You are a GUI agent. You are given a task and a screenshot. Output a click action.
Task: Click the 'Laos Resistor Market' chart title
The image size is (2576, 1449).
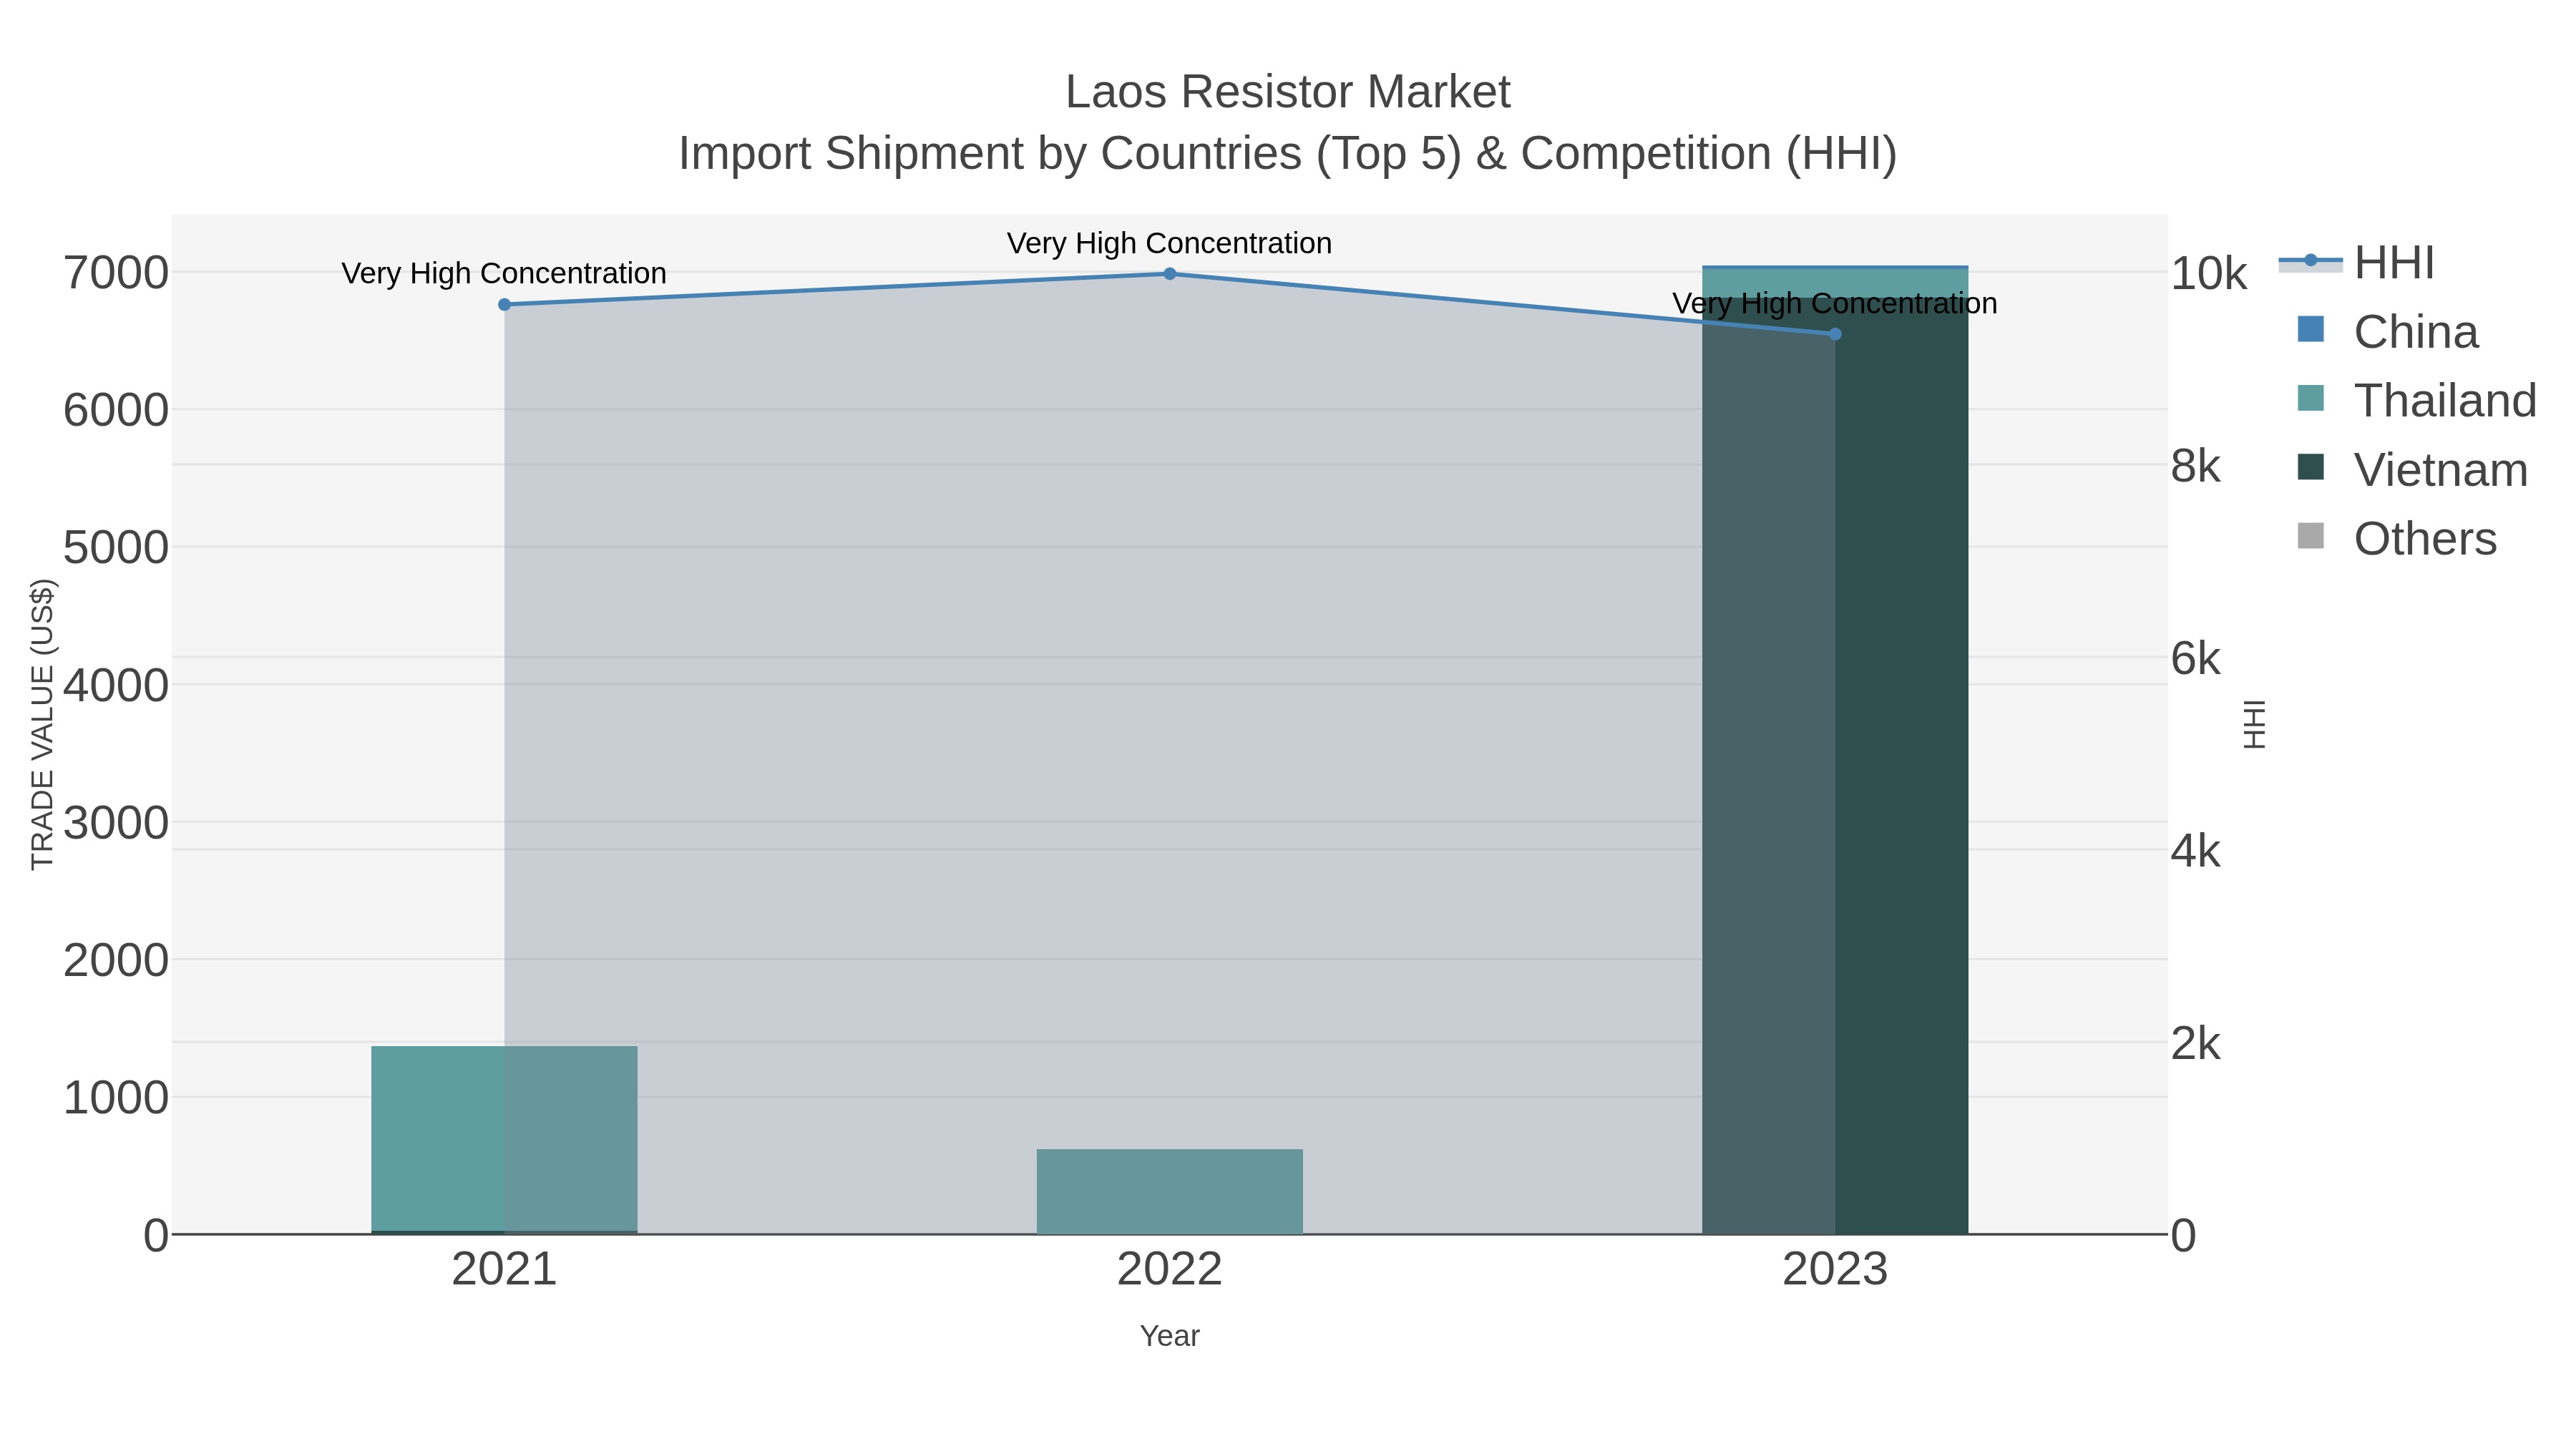pos(1288,92)
